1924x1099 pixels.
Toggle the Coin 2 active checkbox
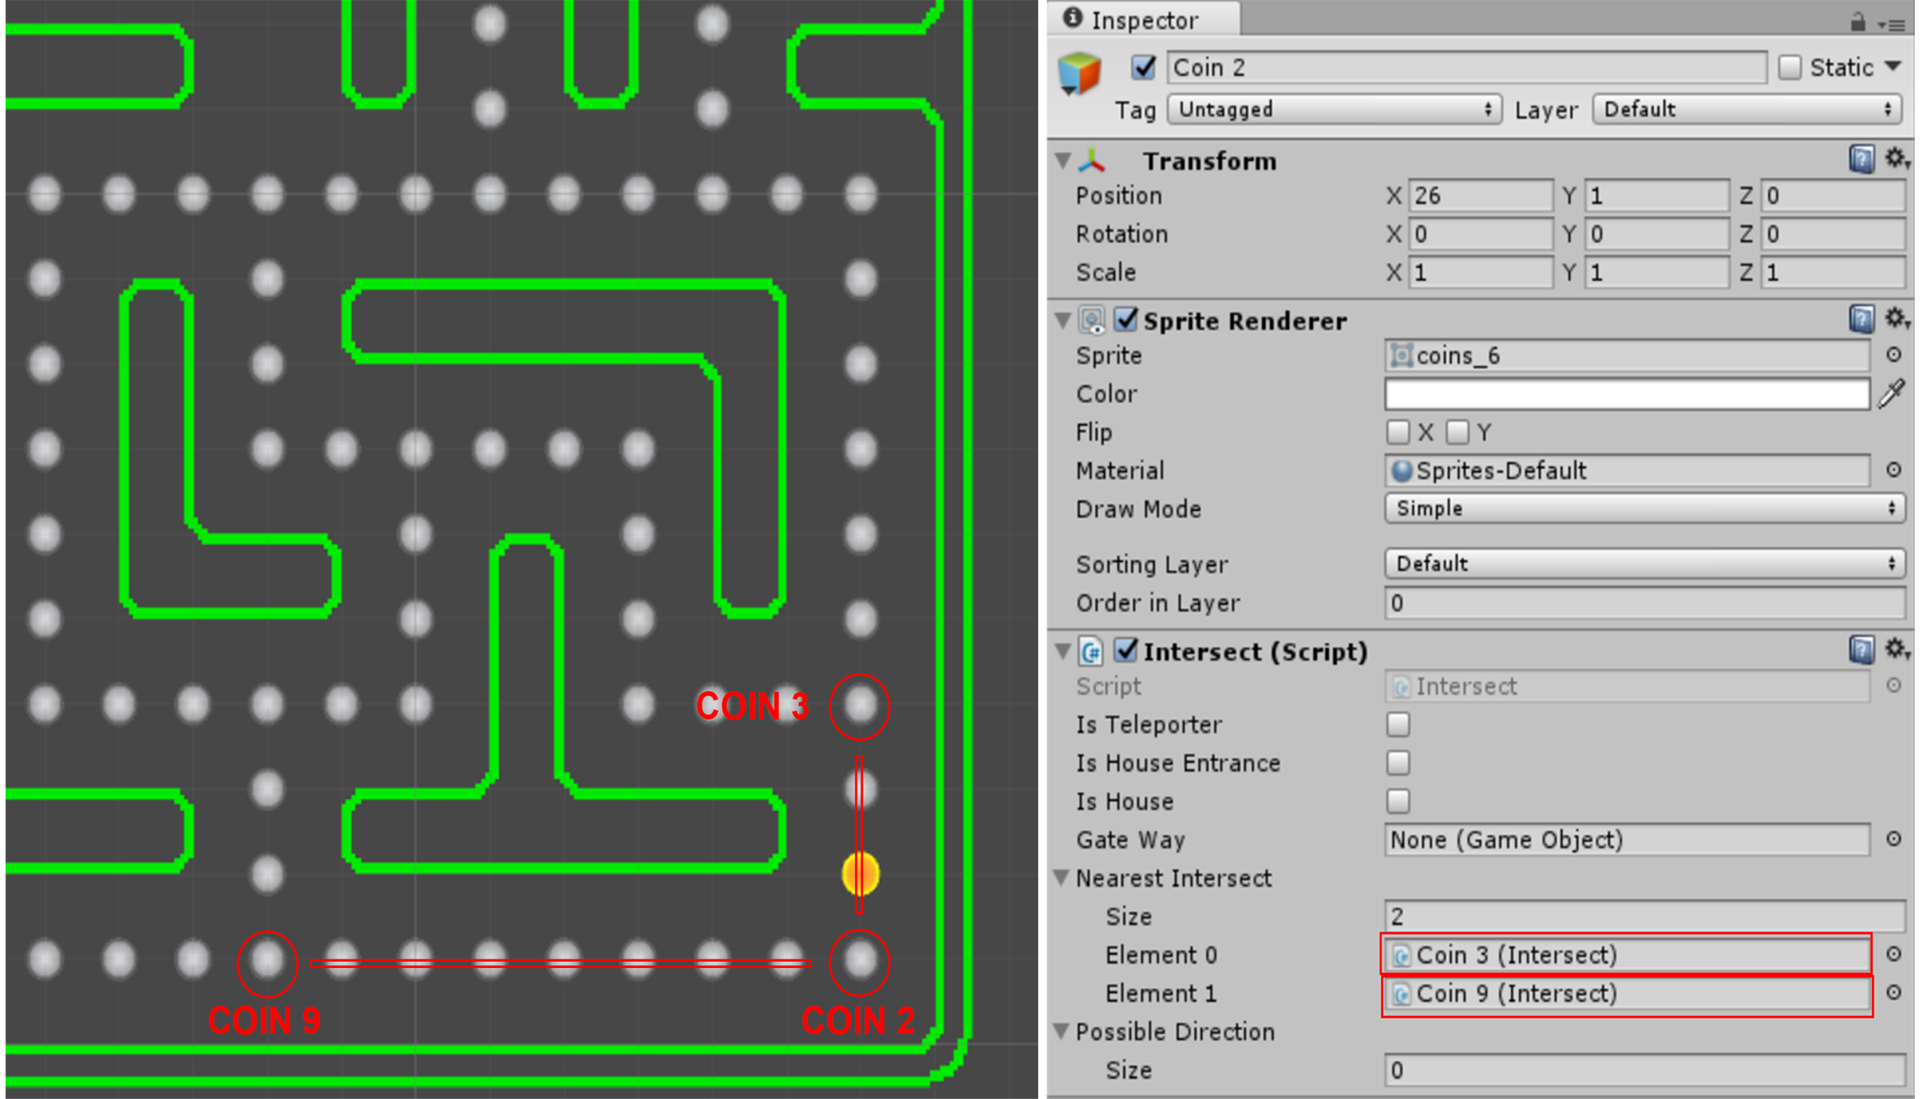(x=1143, y=67)
